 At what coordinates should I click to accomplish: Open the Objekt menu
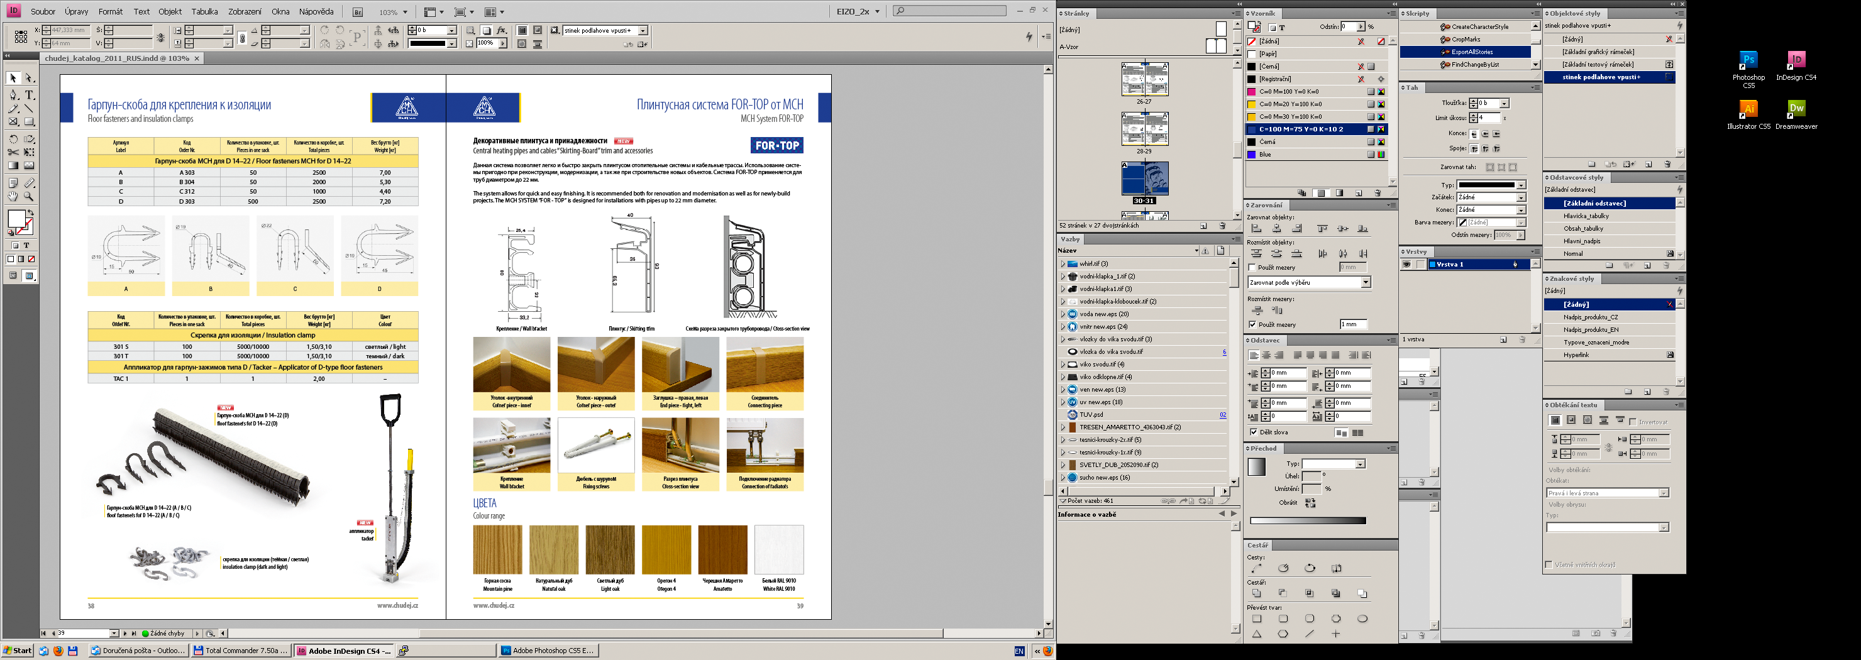coord(170,11)
